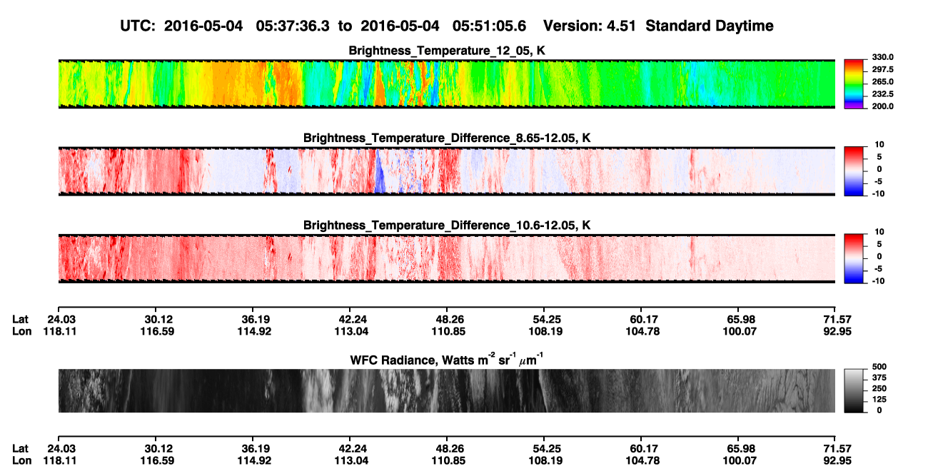Open the grayscale WFC Radiance image strip
The width and height of the screenshot is (928, 476).
click(447, 390)
